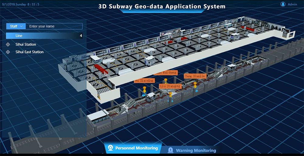Viewport: 304px width, 156px height.
Task: Open the Staff dropdown selector
Action: 16,26
